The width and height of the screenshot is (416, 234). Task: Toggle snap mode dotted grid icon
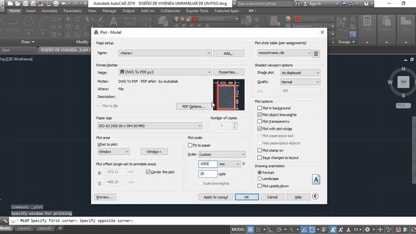pos(258,229)
